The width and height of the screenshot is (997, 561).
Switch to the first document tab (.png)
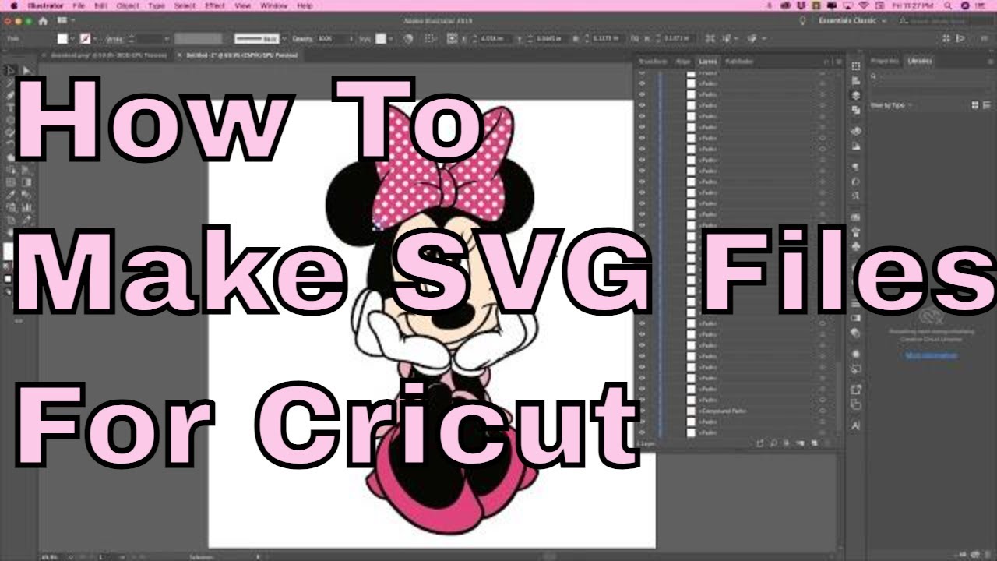(110, 55)
